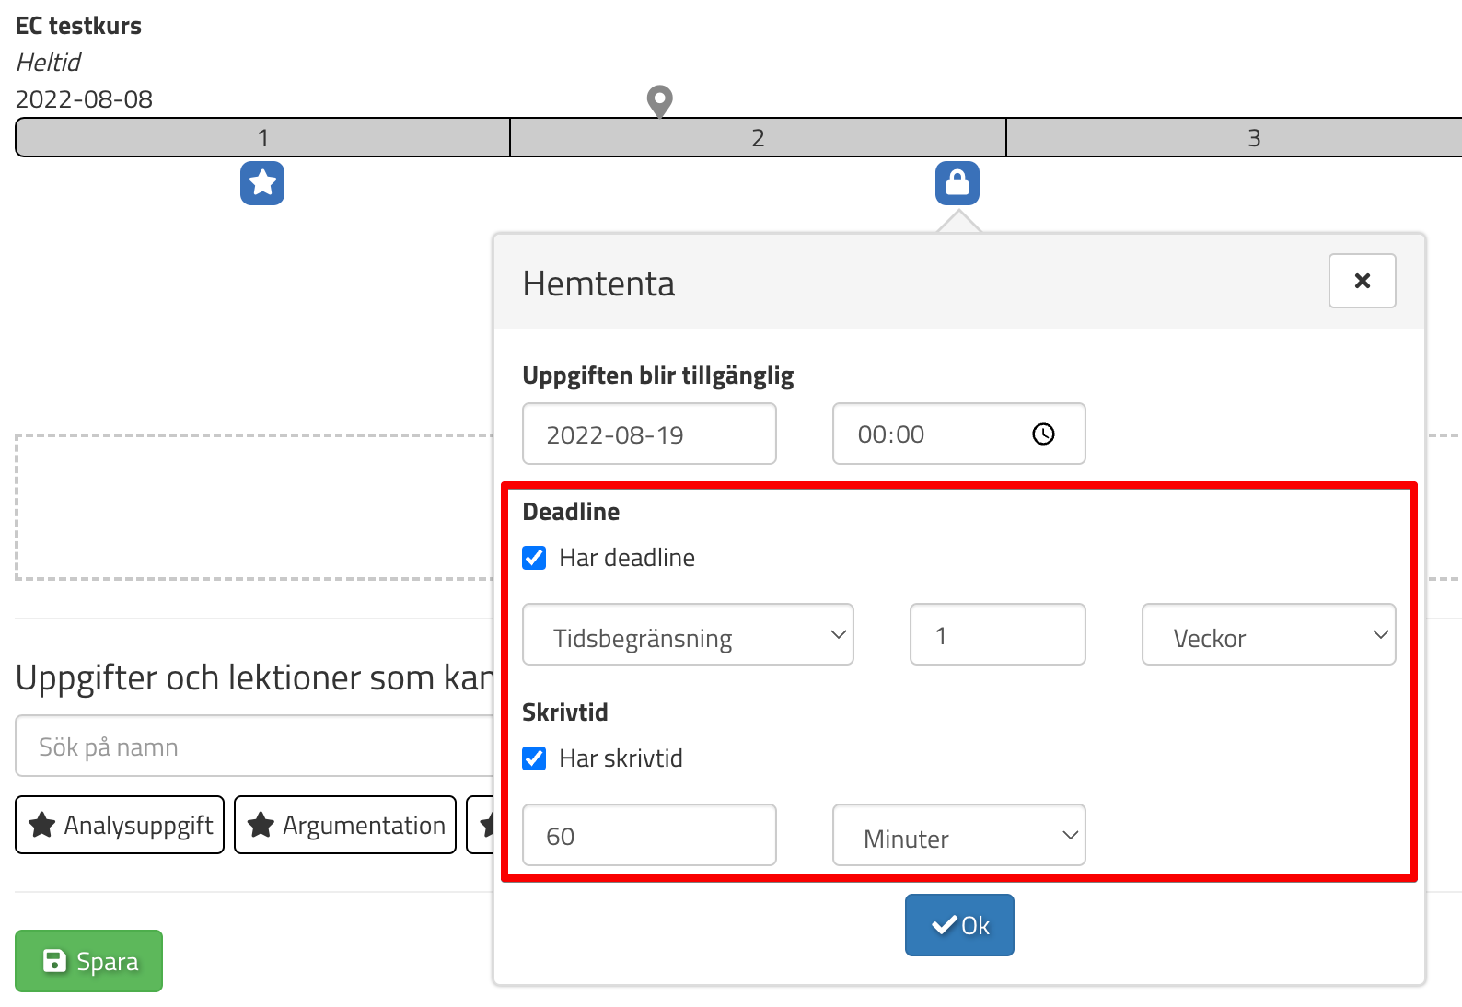
Task: Click the clock icon in time field
Action: pos(1043,434)
